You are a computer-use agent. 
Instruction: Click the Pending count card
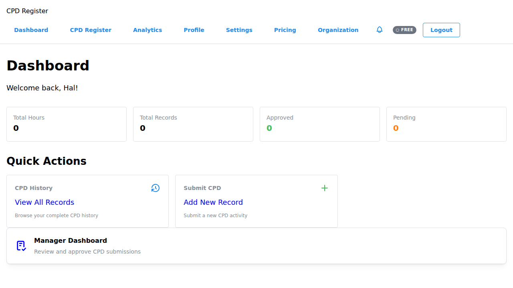446,124
